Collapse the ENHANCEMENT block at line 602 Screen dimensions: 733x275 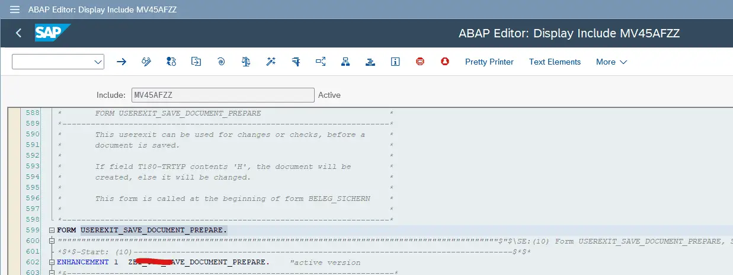pos(52,263)
